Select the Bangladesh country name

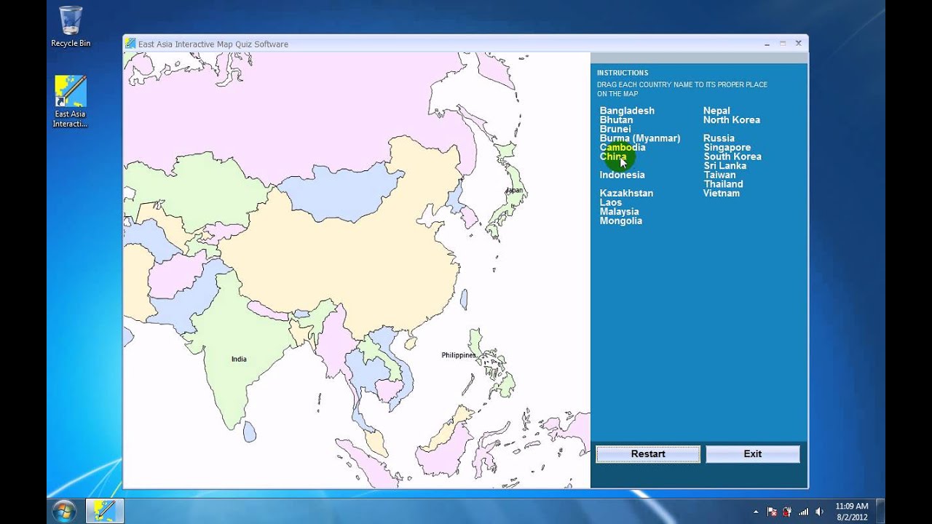tap(627, 111)
